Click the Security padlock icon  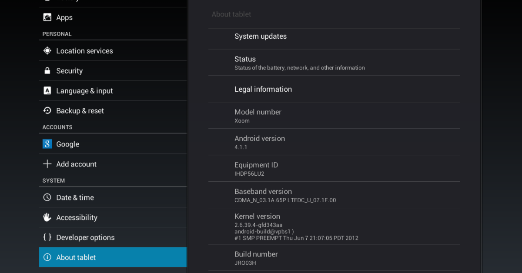pos(47,71)
